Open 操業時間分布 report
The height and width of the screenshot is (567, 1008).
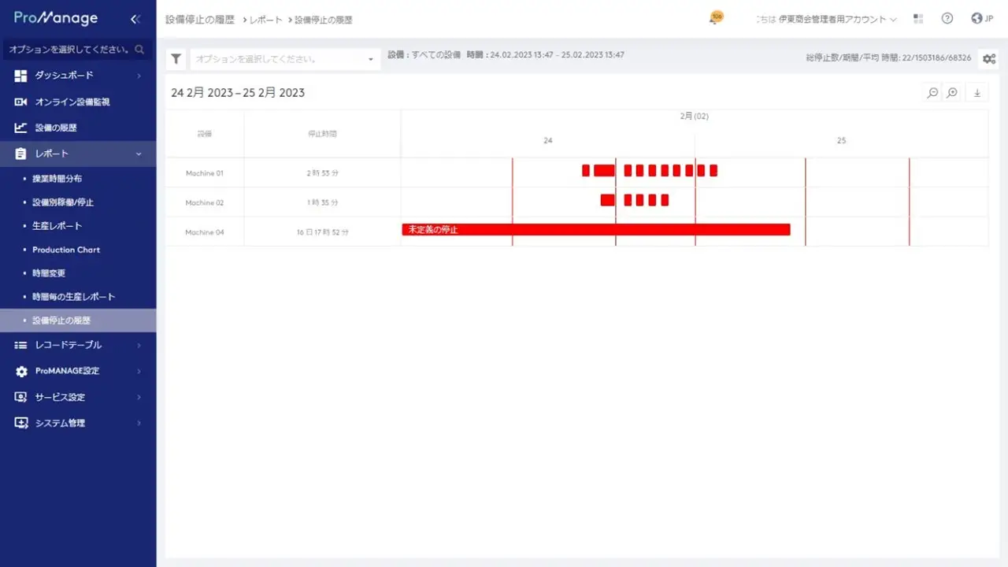[57, 179]
